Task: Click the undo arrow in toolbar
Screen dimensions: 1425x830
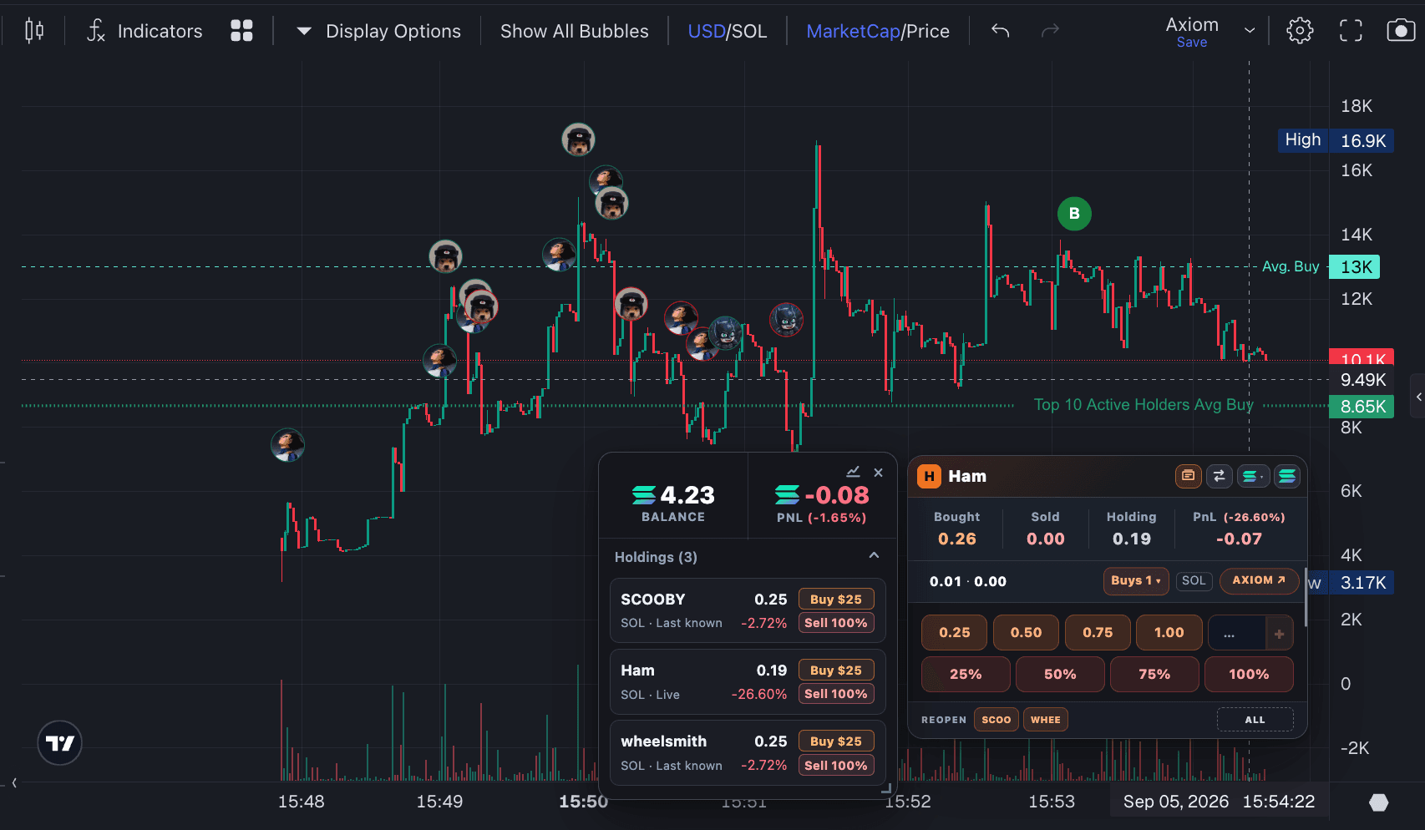Action: click(1000, 31)
